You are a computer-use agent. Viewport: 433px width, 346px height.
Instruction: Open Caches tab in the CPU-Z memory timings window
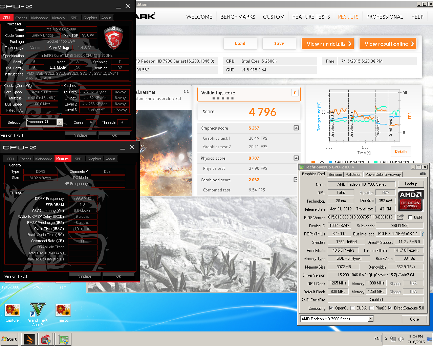(x=25, y=159)
